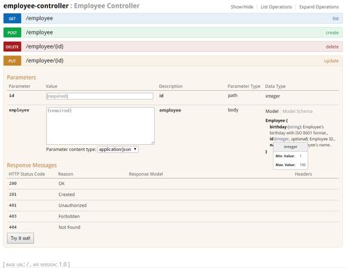This screenshot has width=347, height=268.
Task: Click the 'Forbidden' reason text
Action: click(69, 216)
